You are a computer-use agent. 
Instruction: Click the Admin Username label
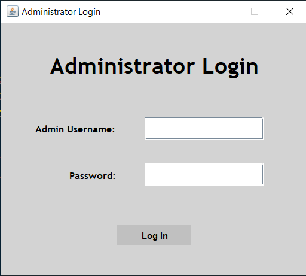coord(75,129)
